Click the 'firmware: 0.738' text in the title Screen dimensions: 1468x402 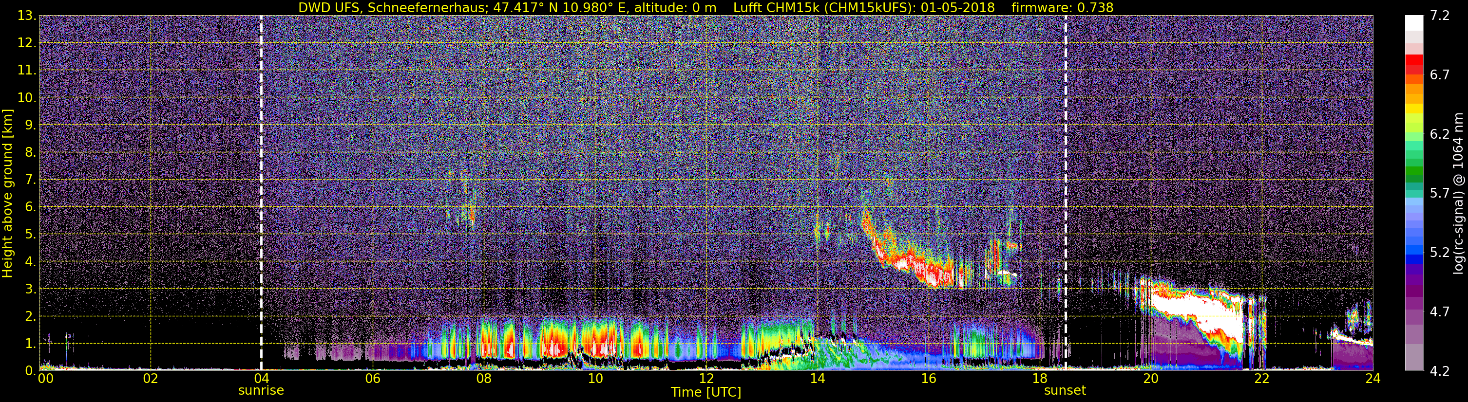coord(1062,7)
